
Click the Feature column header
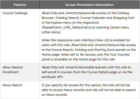click(x=20, y=5)
